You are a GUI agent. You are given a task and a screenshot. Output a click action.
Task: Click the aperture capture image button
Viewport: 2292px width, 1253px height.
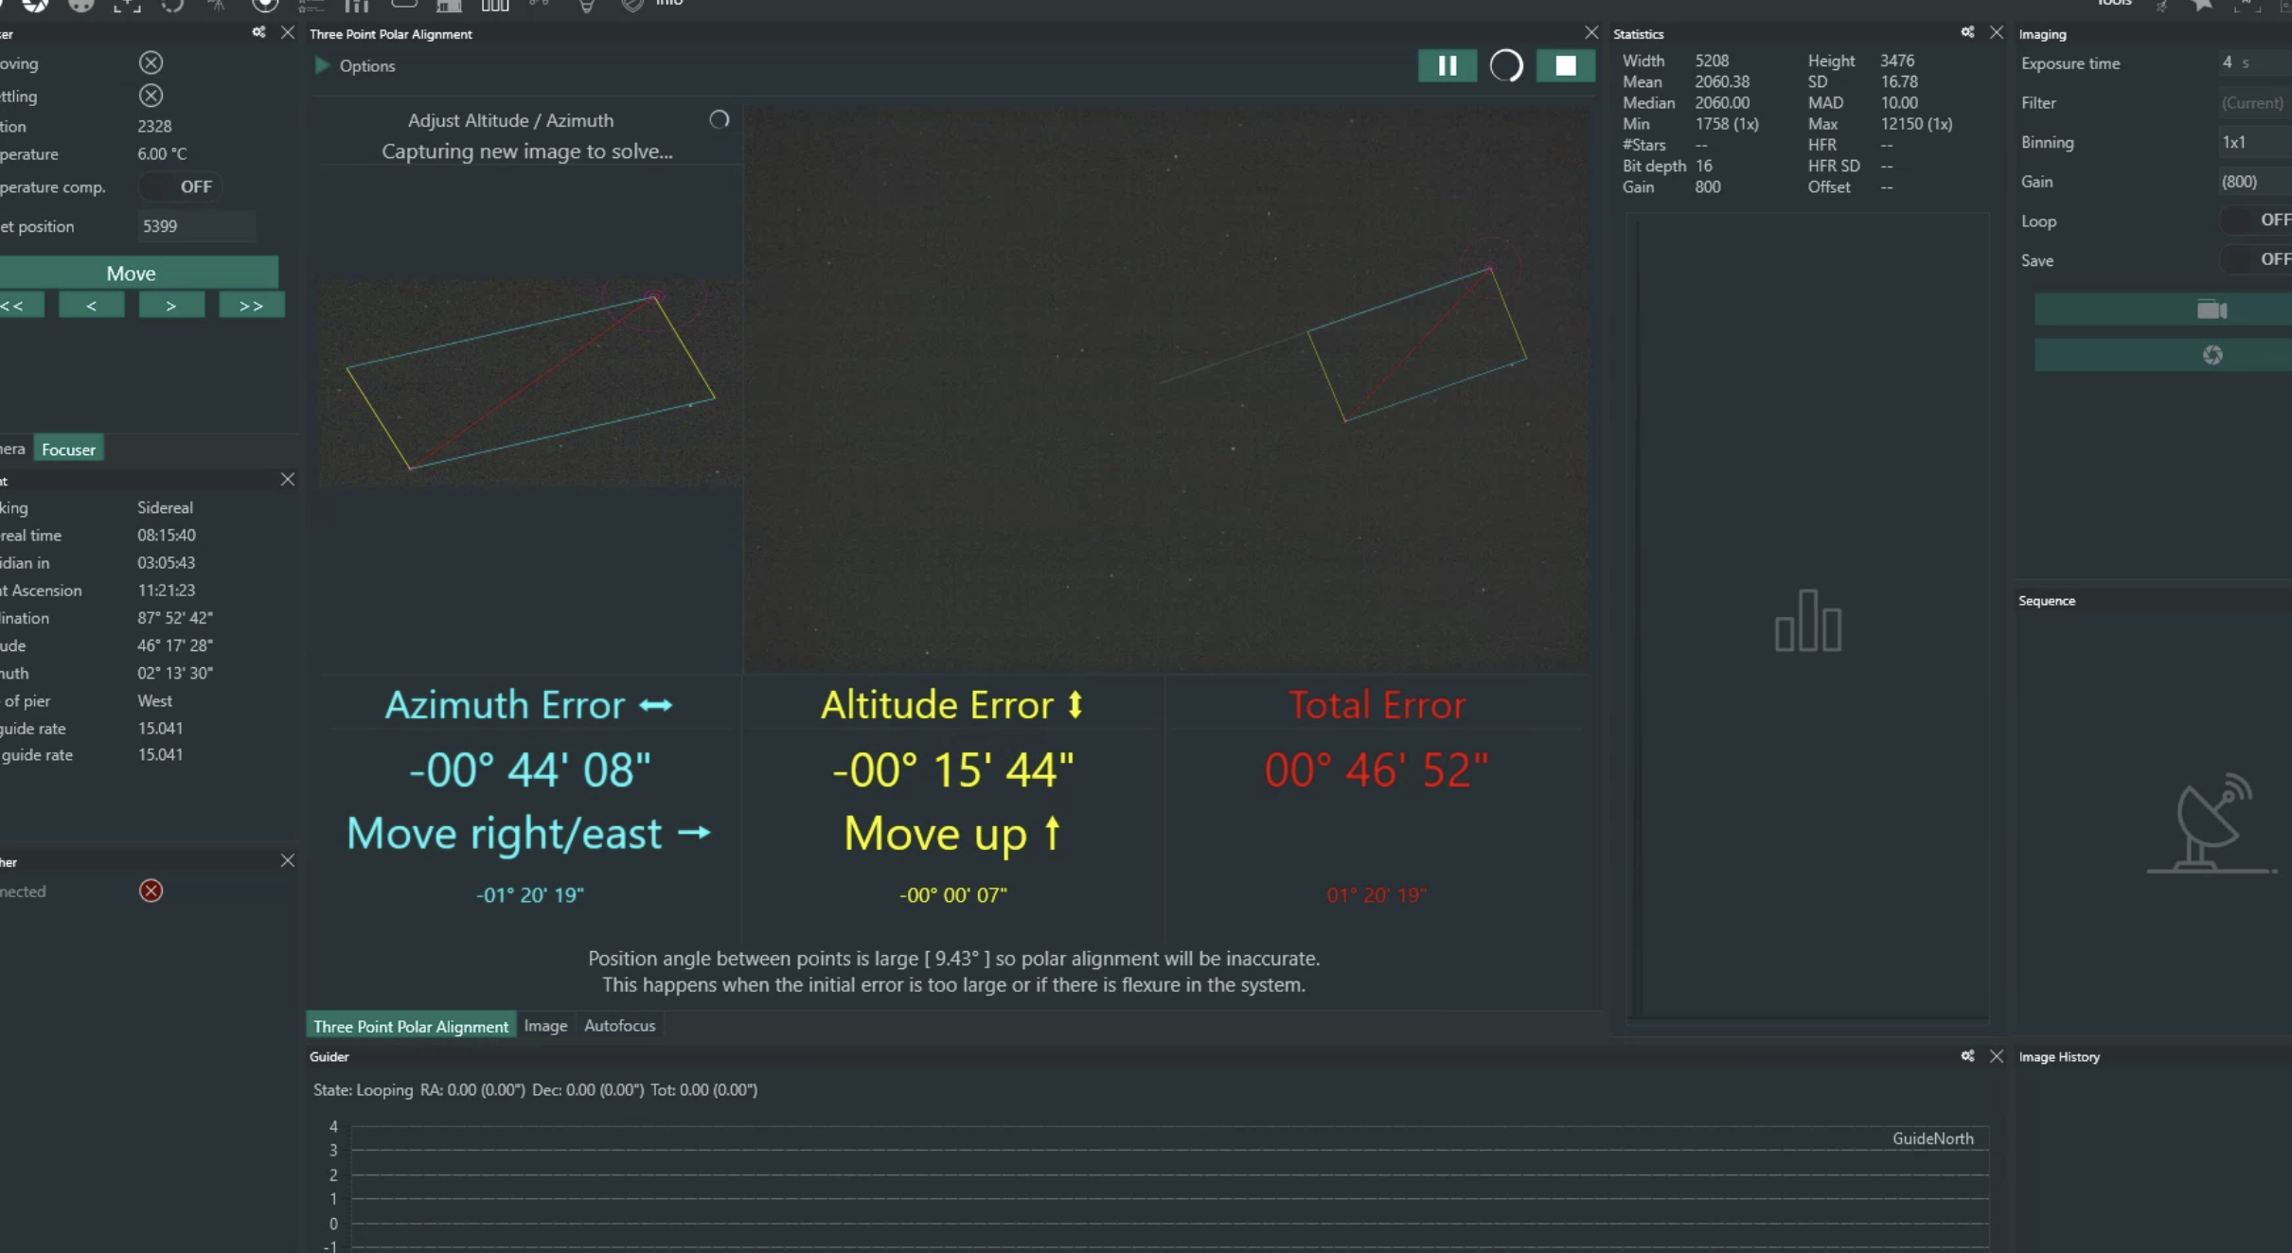pos(2211,355)
